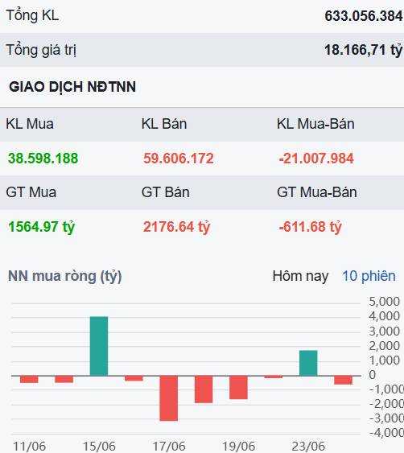Click the NN mua ròng (tỷ) chart title
The height and width of the screenshot is (453, 404).
[x=65, y=276]
